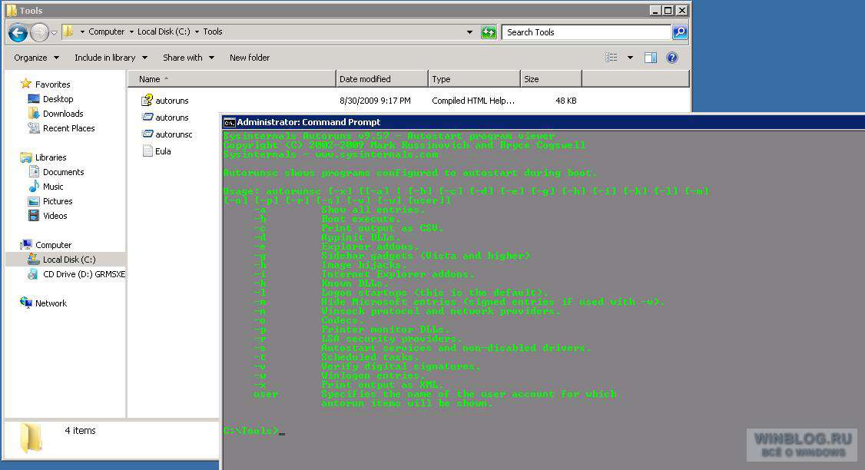The image size is (865, 470).
Task: Click the Music note icon
Action: pyautogui.click(x=34, y=187)
